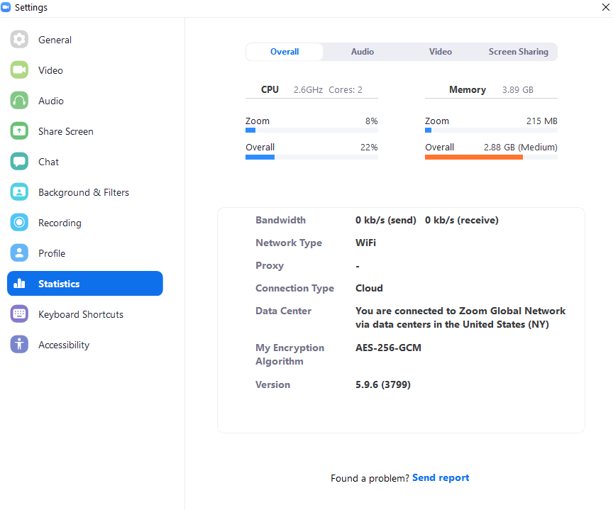613x510 pixels.
Task: Switch to the Video statistics tab
Action: tap(440, 52)
